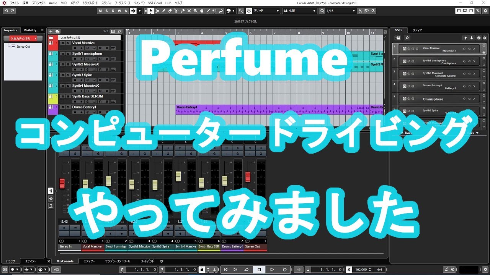Click the Stereo Out red fader
Screen dimensions: 490x275
tap(248, 177)
